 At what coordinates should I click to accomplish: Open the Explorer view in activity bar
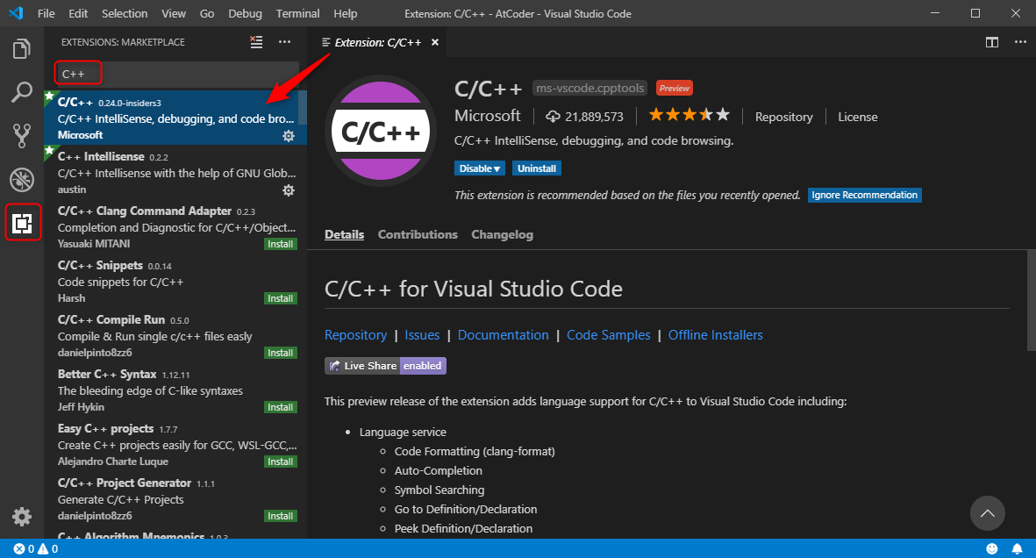(22, 49)
